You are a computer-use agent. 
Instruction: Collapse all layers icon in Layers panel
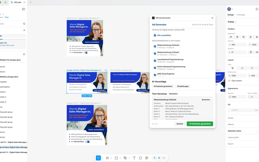point(24,54)
